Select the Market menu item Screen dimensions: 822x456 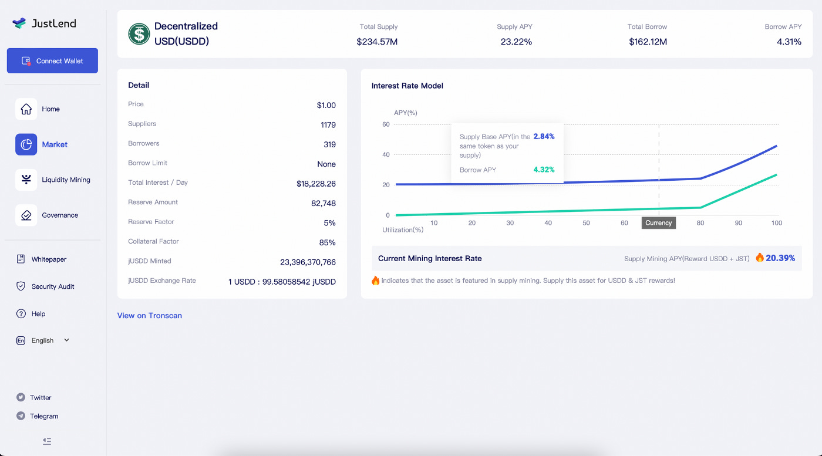click(x=55, y=144)
